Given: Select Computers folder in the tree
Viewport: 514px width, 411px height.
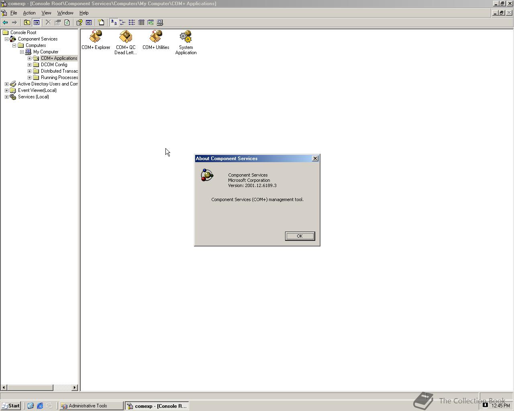Looking at the screenshot, I should (36, 45).
